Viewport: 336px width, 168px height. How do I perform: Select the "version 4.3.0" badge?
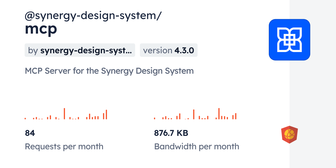click(x=169, y=50)
